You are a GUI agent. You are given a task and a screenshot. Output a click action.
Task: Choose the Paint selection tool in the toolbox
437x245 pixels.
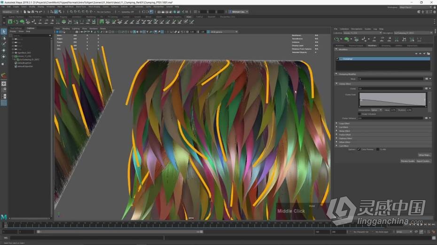click(4, 44)
